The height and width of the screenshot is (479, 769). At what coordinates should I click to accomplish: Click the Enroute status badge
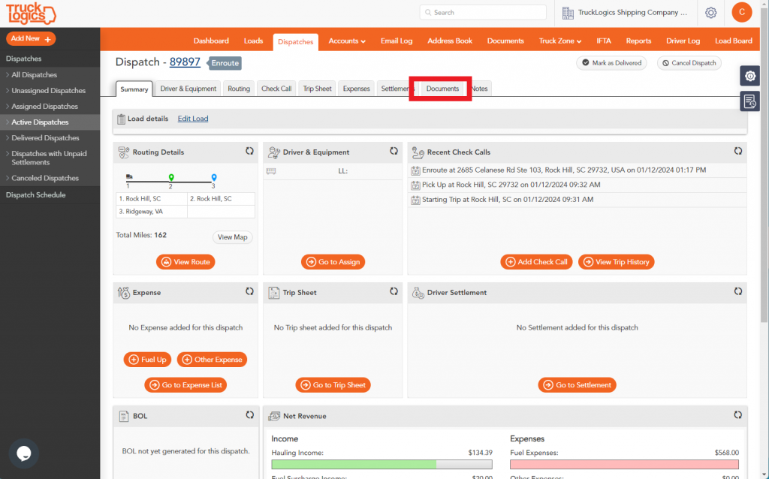[x=225, y=63]
